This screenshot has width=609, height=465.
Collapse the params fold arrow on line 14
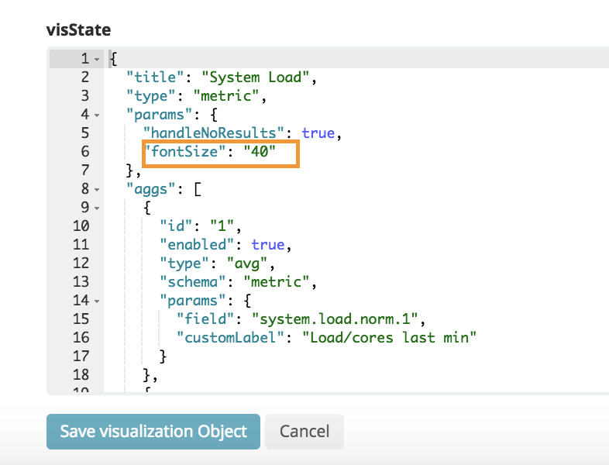coord(97,301)
